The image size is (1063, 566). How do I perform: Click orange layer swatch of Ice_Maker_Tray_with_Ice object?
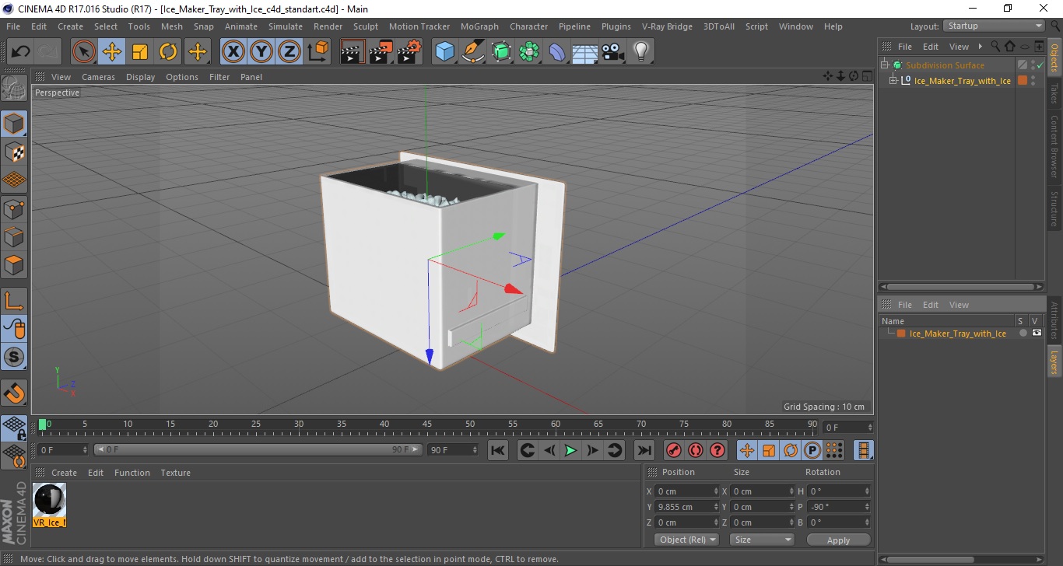point(1023,80)
